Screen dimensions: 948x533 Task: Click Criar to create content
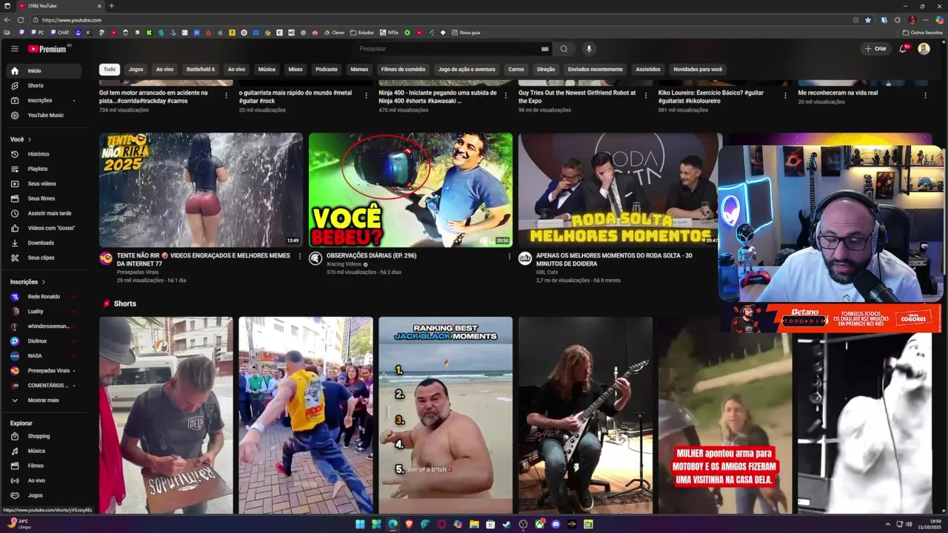click(875, 49)
